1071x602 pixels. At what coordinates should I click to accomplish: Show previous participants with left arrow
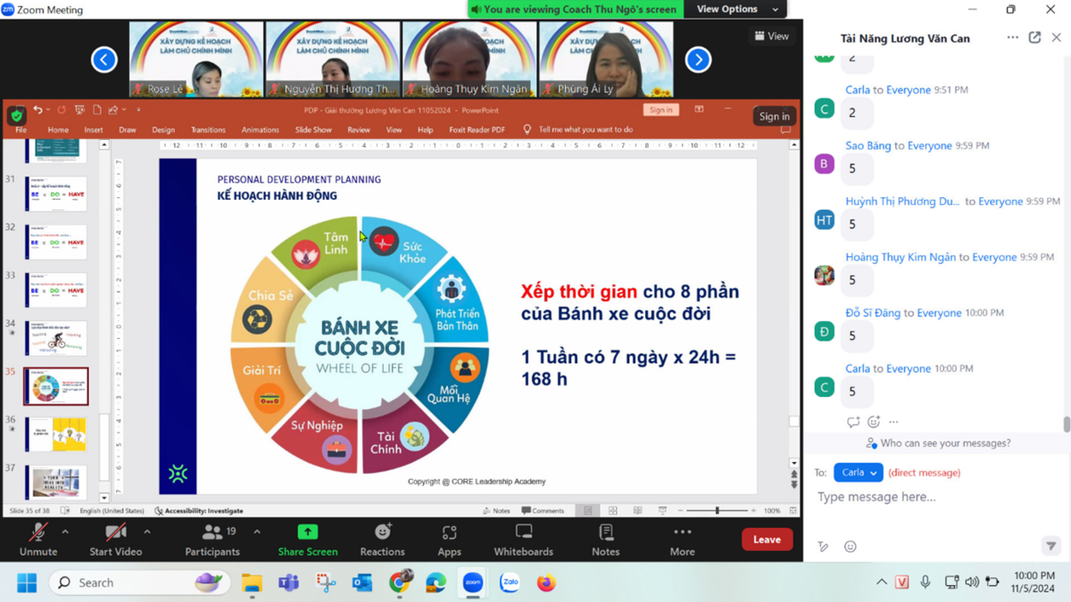point(104,60)
